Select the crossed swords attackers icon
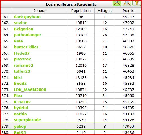The image size is (142, 135). coord(117,3)
